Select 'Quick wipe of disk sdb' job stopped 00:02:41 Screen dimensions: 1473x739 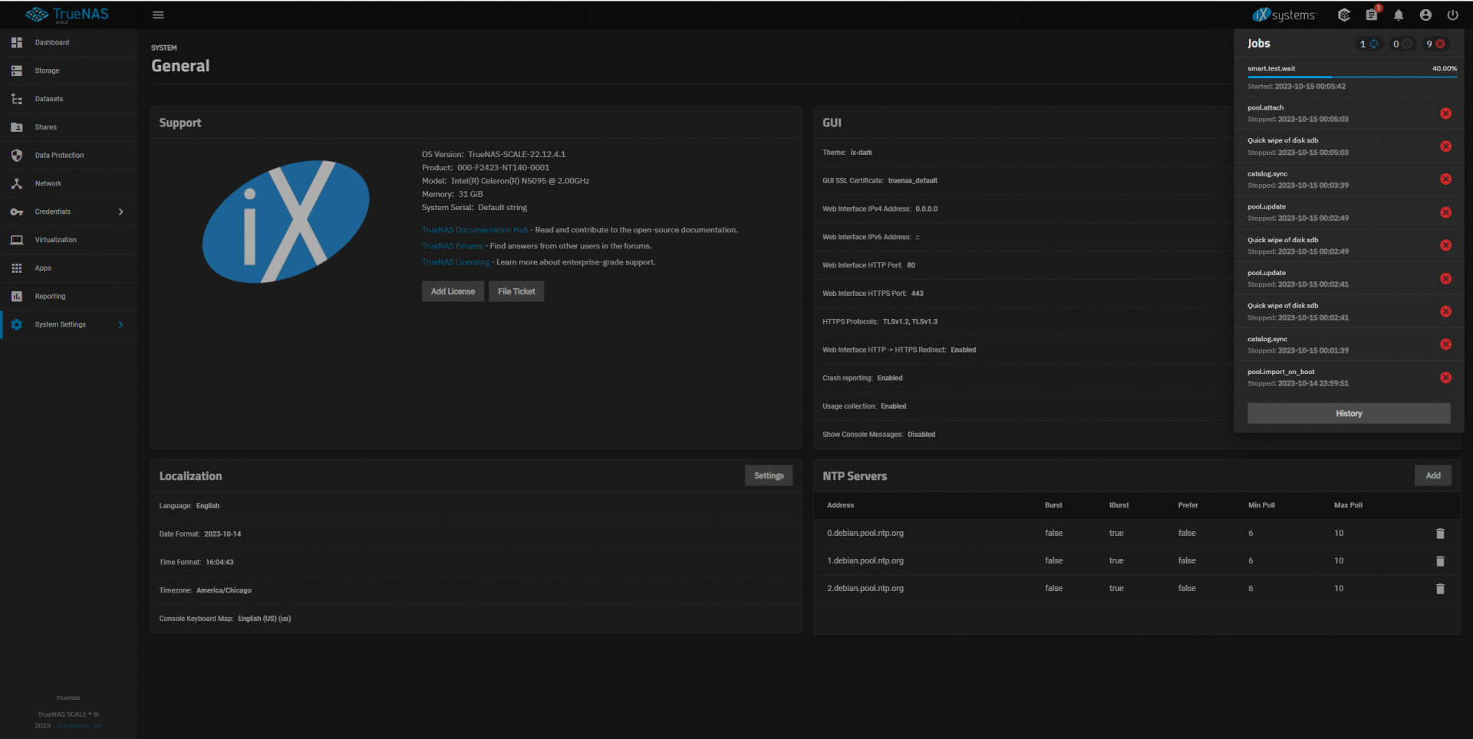click(x=1348, y=311)
